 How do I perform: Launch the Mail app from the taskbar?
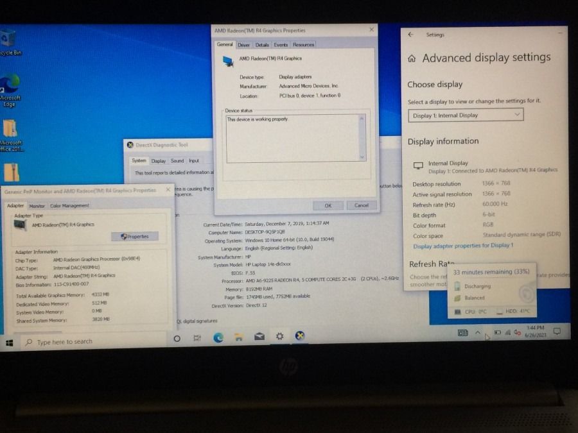pyautogui.click(x=259, y=335)
